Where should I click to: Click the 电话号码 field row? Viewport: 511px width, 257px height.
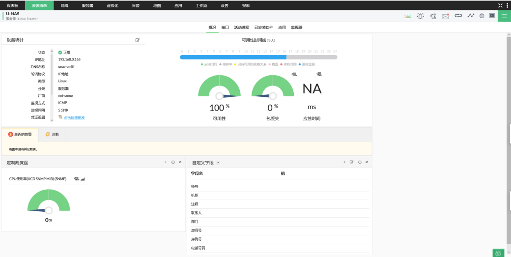[279, 248]
